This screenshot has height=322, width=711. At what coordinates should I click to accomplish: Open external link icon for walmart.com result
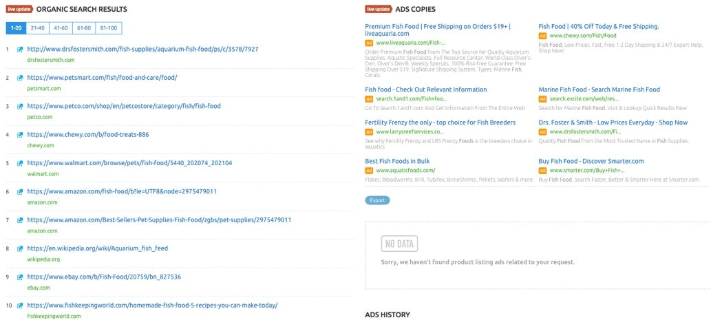point(20,163)
